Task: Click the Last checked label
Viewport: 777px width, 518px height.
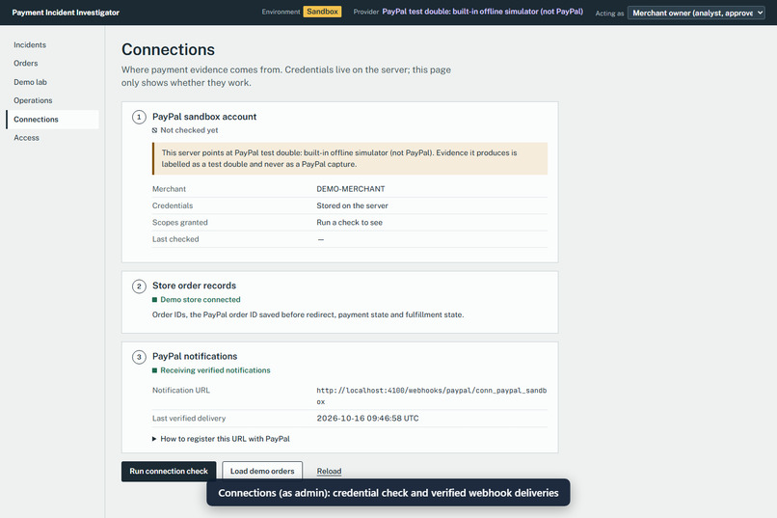Action: [175, 239]
